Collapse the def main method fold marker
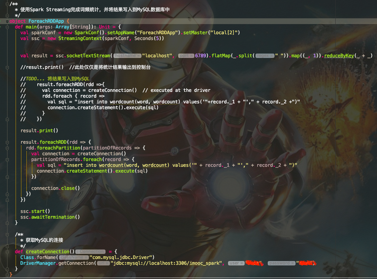 point(7,27)
